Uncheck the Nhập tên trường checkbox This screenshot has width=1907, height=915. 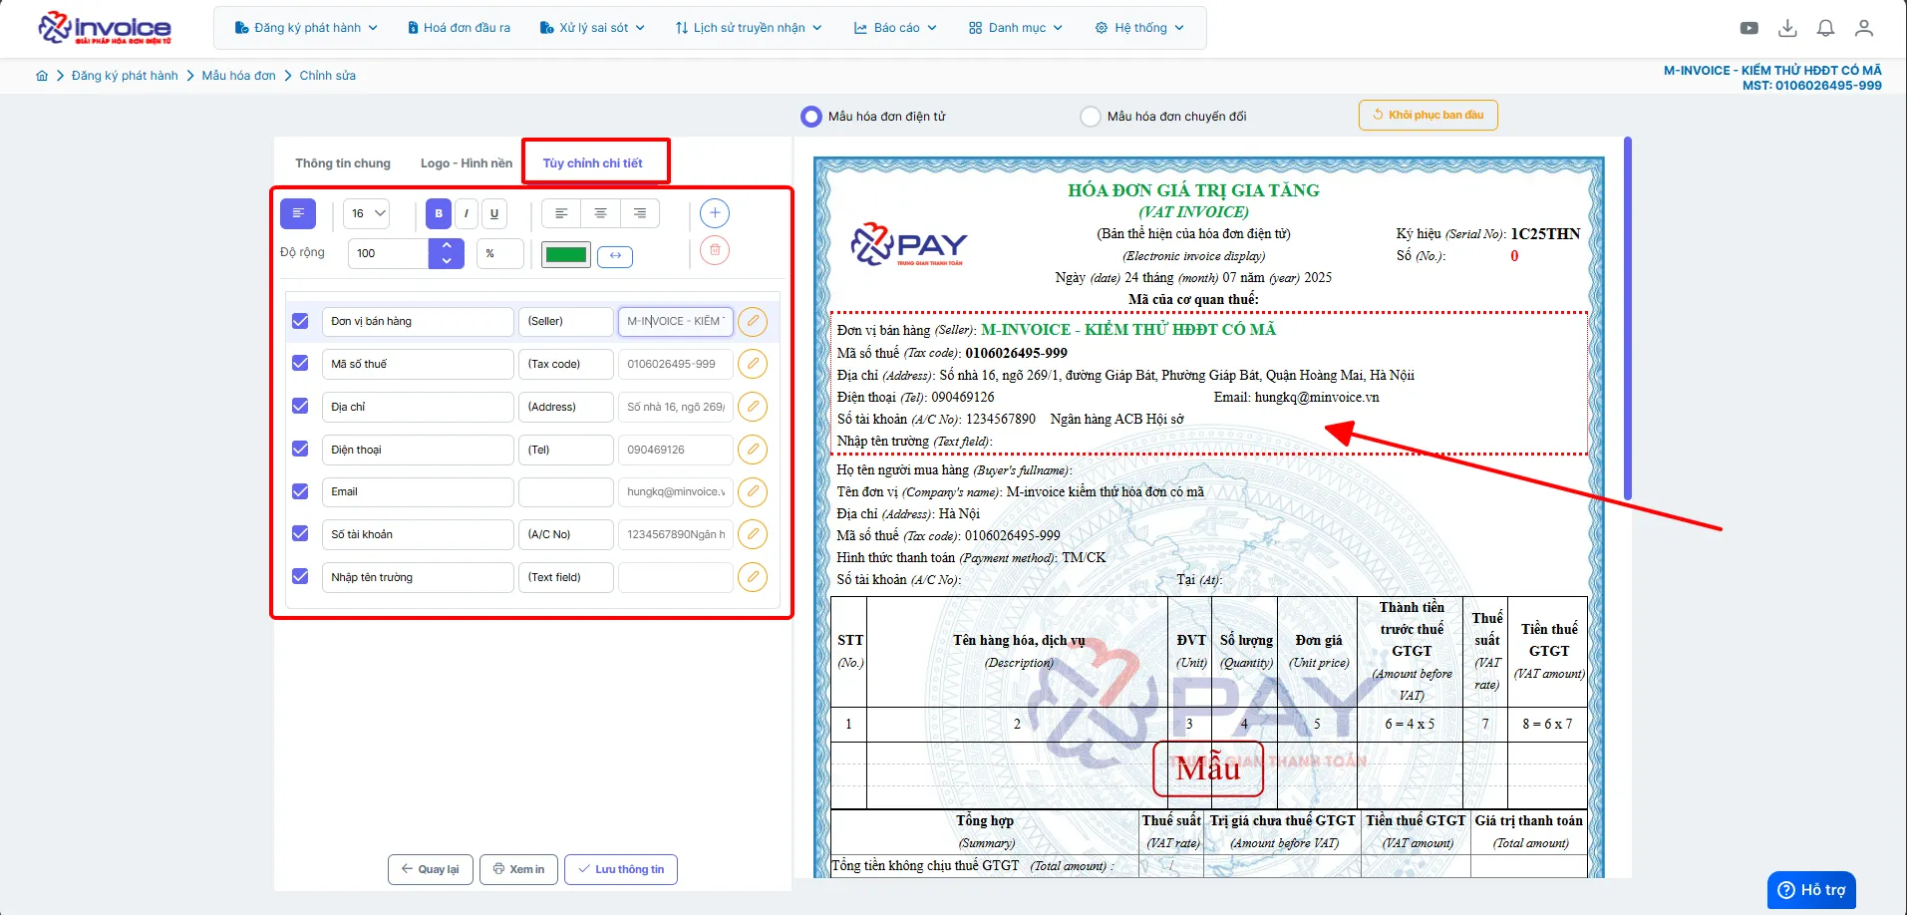click(300, 577)
